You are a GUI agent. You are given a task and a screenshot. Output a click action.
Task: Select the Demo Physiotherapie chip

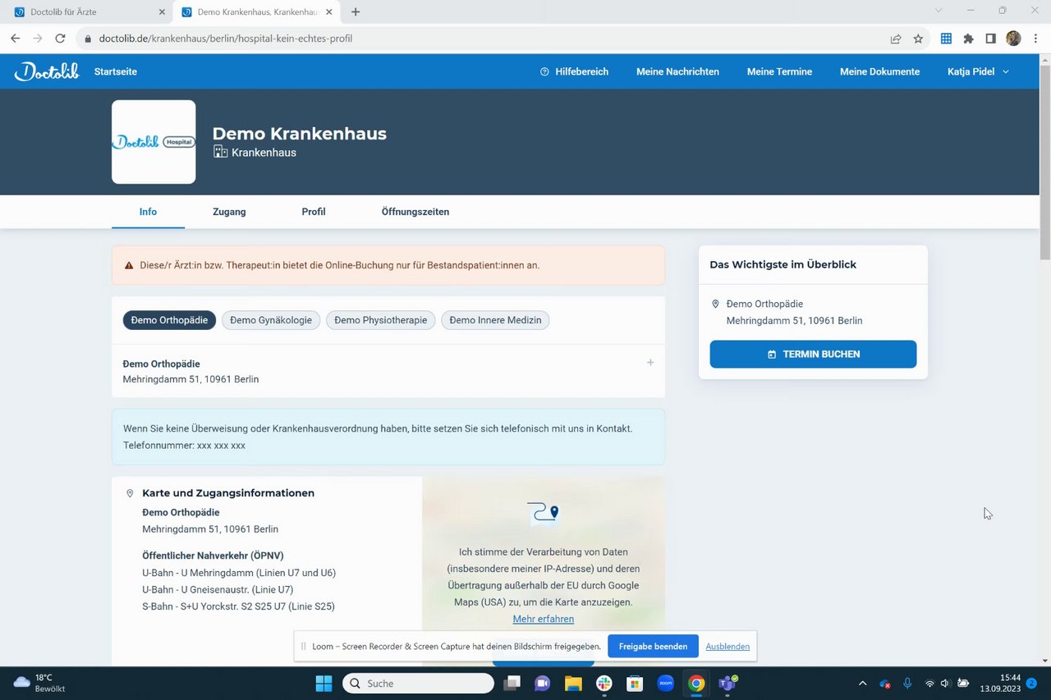(381, 320)
